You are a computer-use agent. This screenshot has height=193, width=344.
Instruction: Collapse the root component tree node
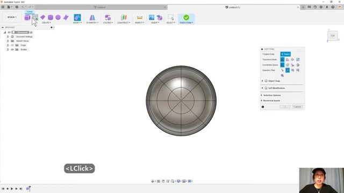(x=5, y=32)
